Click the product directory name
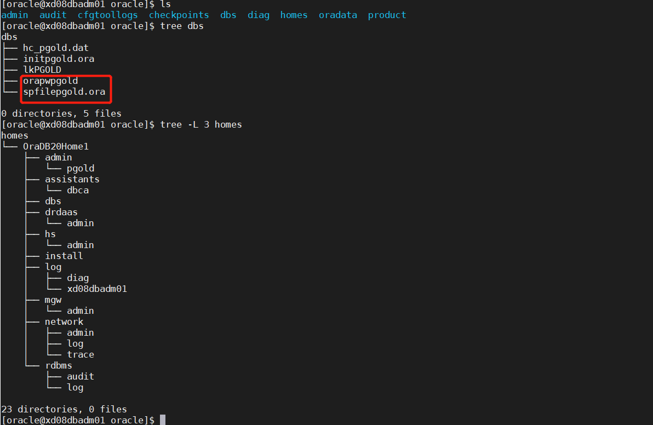Screen dimensions: 653x425 coord(387,15)
